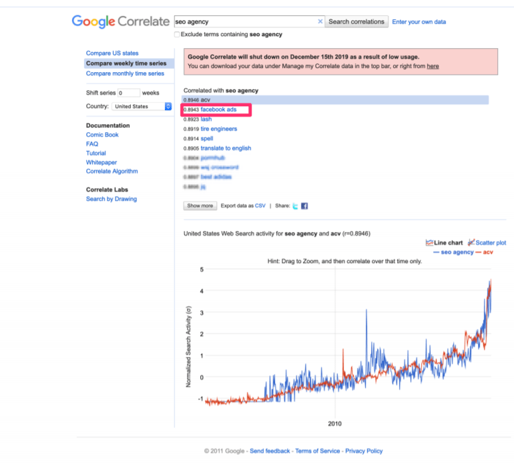Focus the Shift series weeks field
The image size is (514, 464).
[x=129, y=93]
